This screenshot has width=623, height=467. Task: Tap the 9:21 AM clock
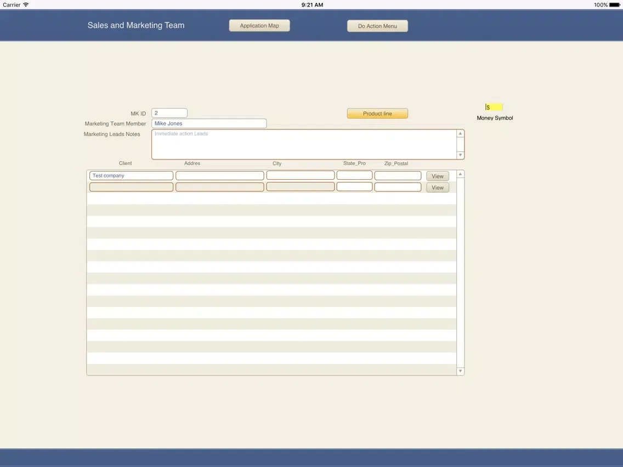(312, 5)
